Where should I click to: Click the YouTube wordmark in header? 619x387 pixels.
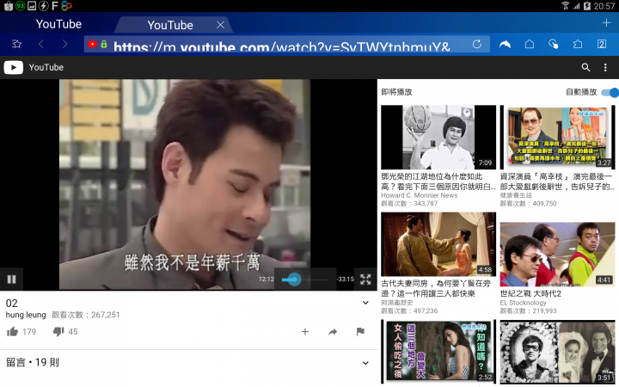(46, 67)
